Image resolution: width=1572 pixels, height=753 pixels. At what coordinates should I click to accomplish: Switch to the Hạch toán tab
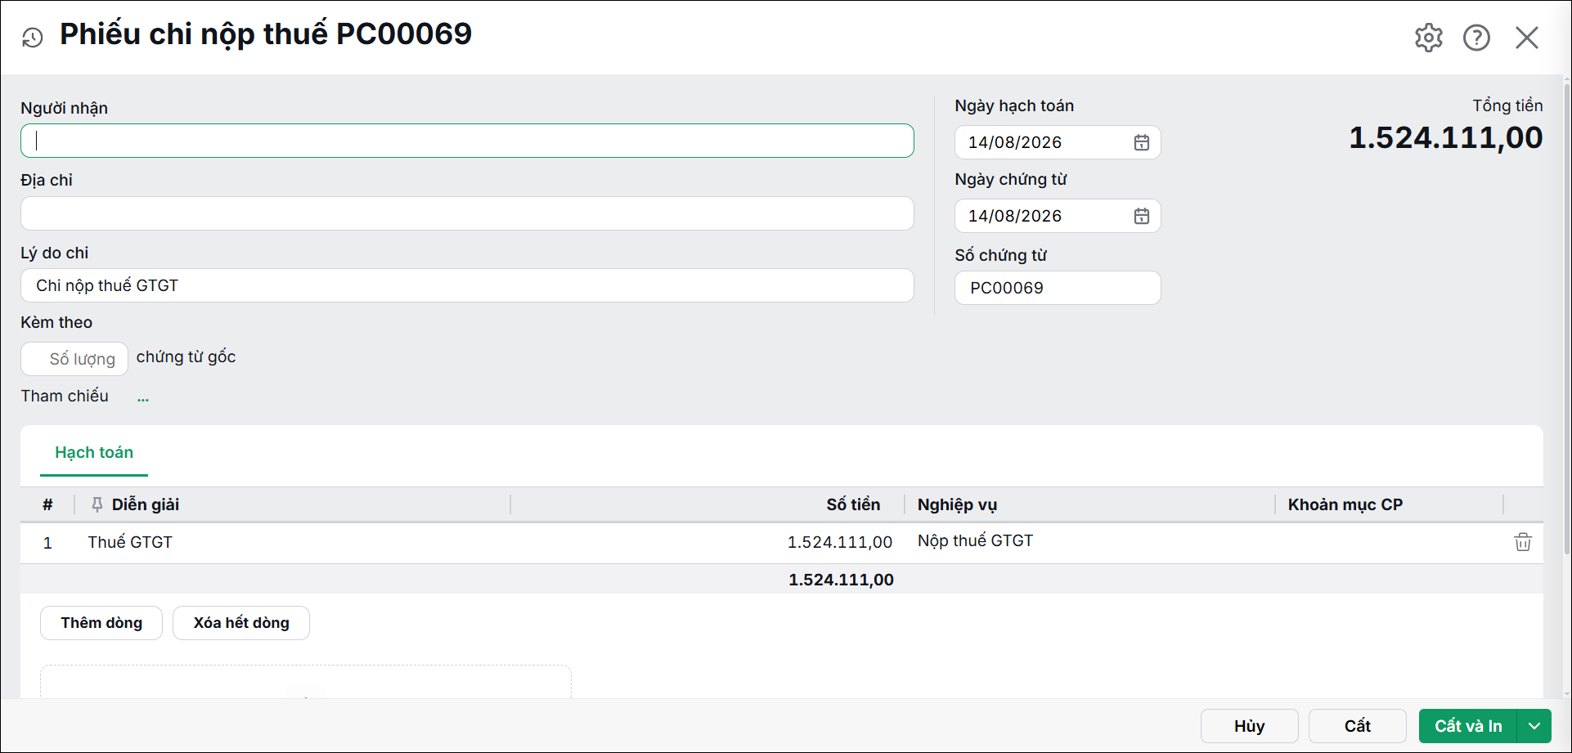coord(94,452)
